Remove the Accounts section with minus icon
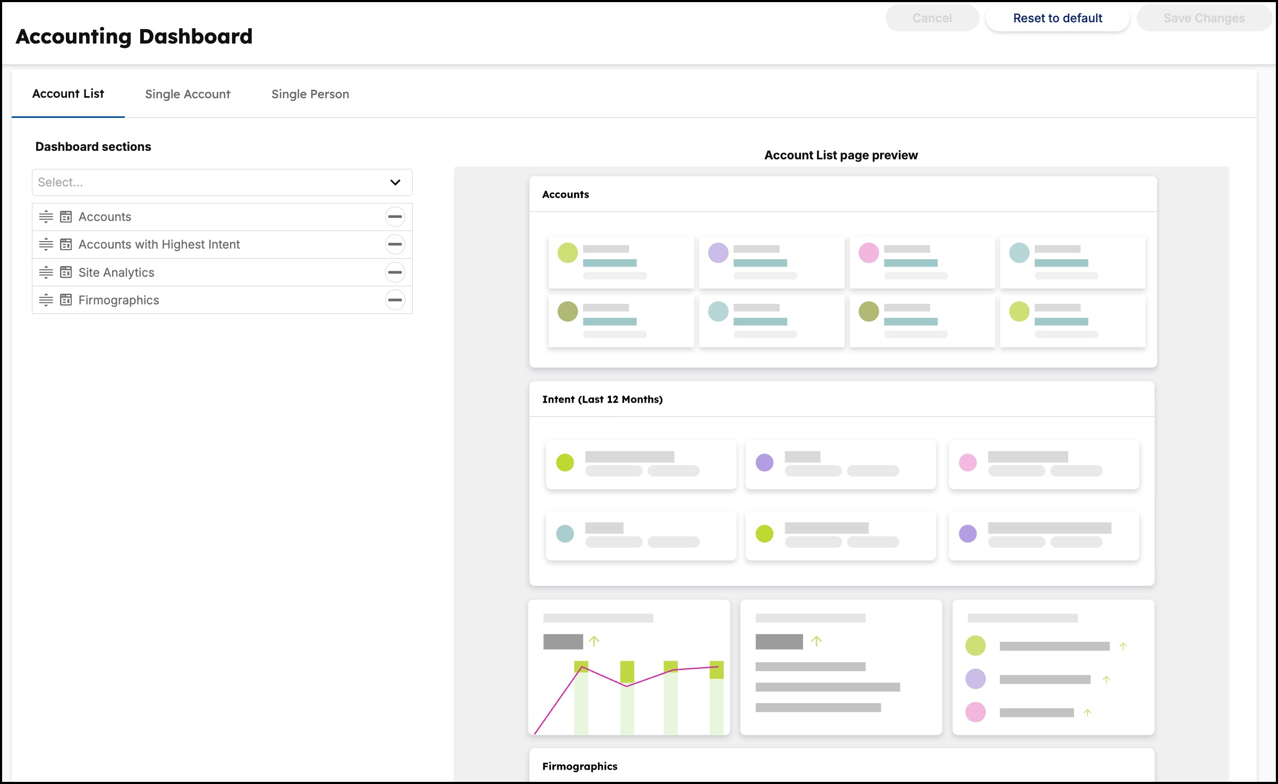Image resolution: width=1278 pixels, height=784 pixels. [x=395, y=217]
